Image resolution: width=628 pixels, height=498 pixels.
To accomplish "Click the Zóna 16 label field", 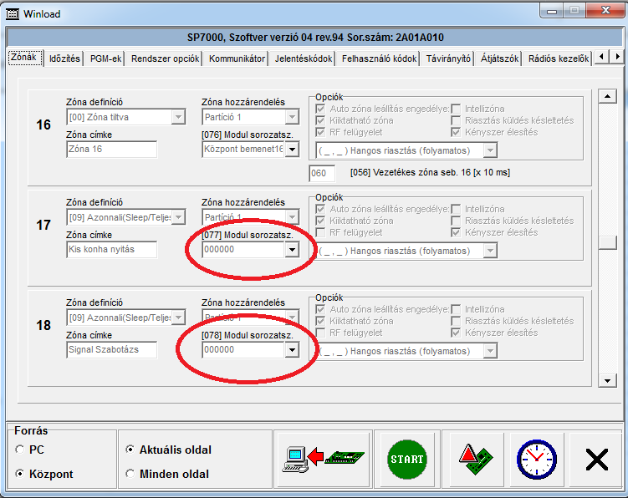I will (x=112, y=150).
